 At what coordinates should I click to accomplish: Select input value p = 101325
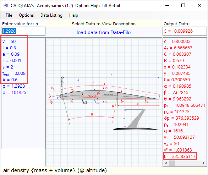pyautogui.click(x=14, y=93)
